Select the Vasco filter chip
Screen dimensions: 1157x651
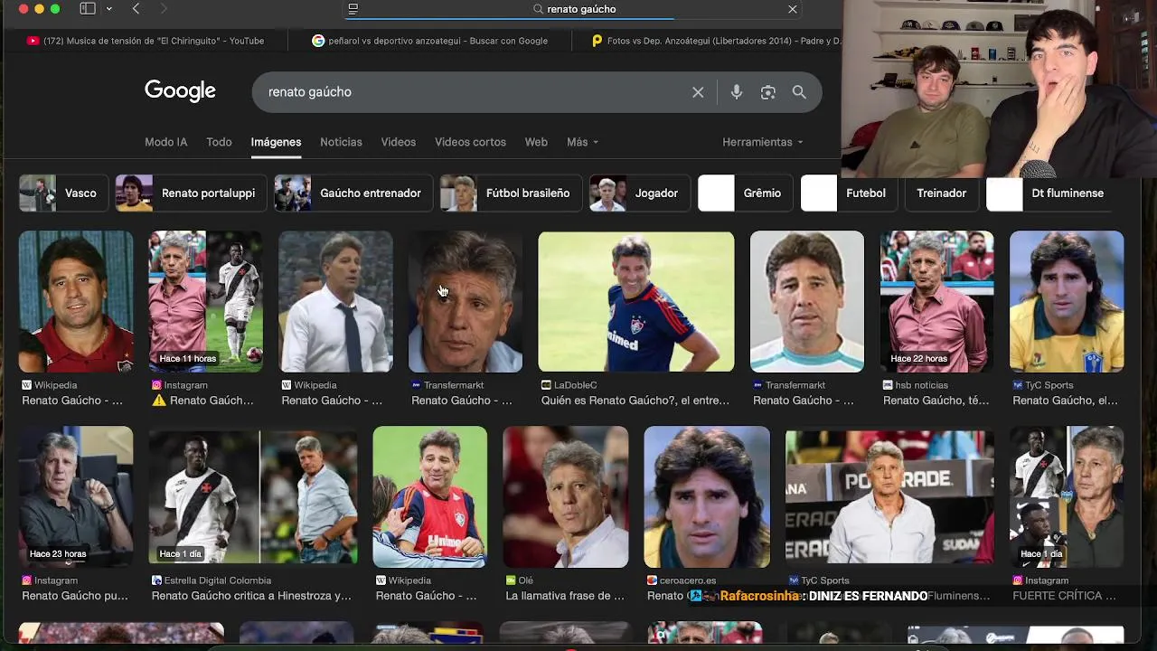pyautogui.click(x=63, y=193)
